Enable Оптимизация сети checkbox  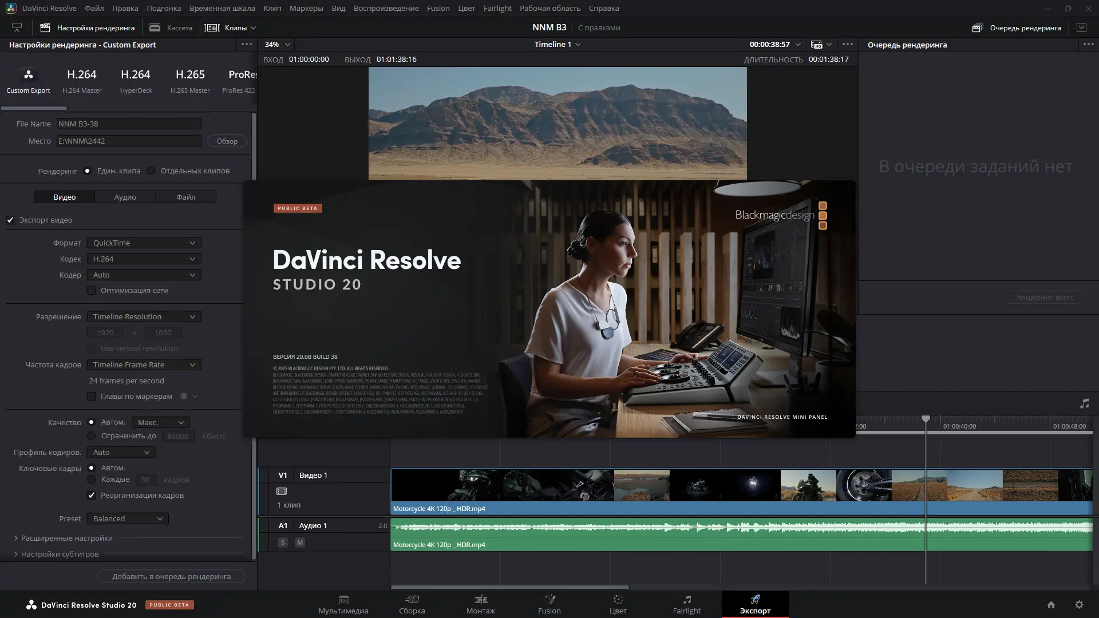pos(92,291)
